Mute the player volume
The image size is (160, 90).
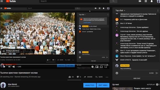pos(14,67)
